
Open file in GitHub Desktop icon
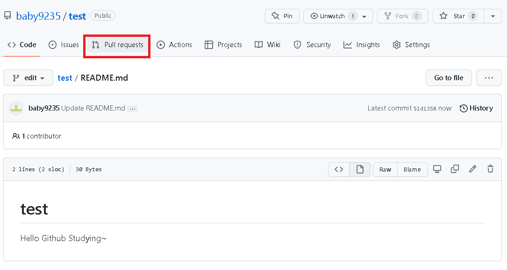point(437,169)
